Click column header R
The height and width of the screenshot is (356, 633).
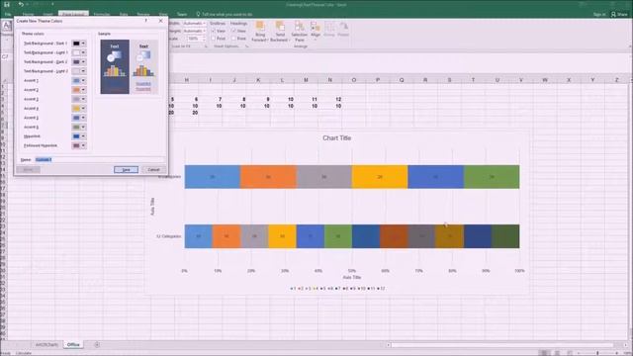coord(425,80)
